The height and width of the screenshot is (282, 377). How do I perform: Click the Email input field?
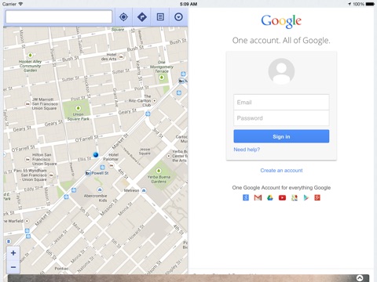tap(281, 102)
